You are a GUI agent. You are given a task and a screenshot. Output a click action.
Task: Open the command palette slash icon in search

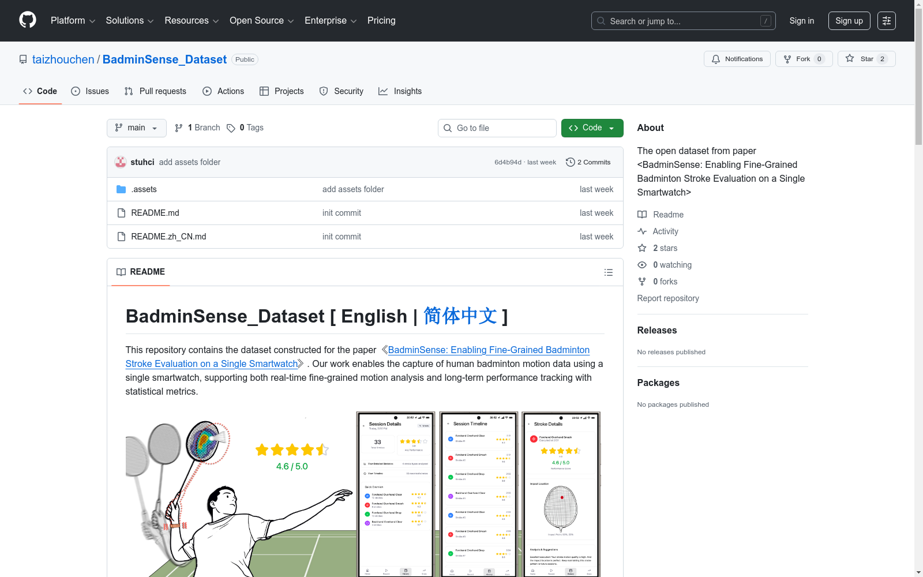click(x=766, y=21)
